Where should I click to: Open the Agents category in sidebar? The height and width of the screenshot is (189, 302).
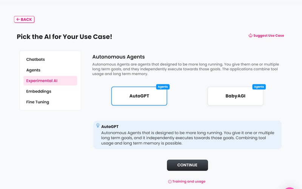tap(33, 70)
